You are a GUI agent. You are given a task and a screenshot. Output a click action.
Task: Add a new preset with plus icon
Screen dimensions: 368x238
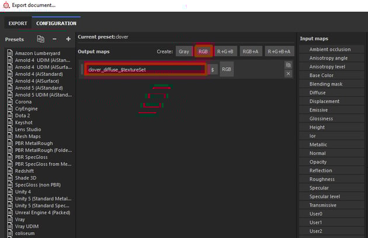68,39
